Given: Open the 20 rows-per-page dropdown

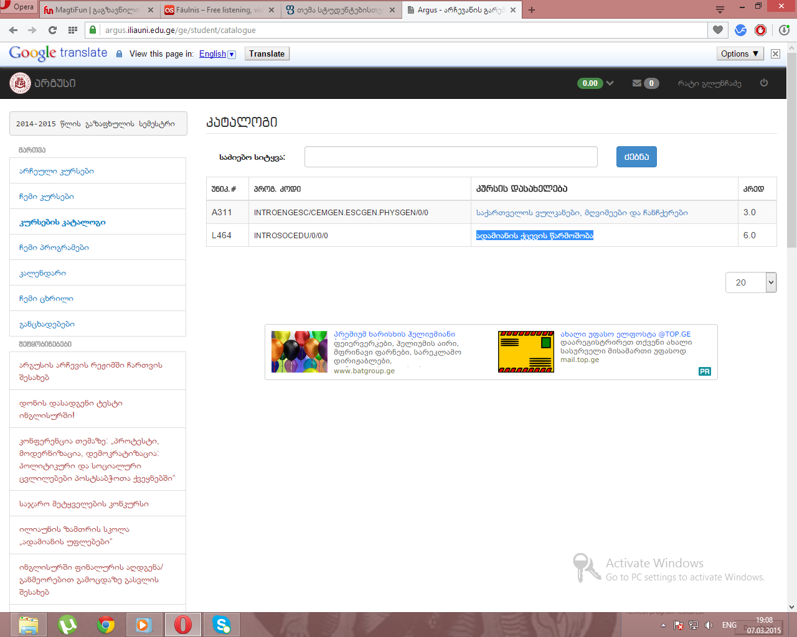Looking at the screenshot, I should [x=751, y=282].
